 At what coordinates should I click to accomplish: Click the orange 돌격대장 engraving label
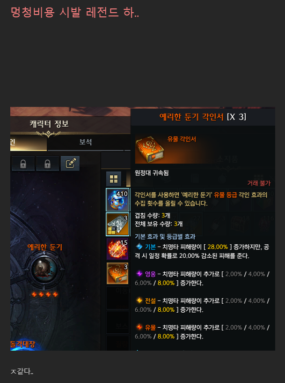tap(22, 344)
